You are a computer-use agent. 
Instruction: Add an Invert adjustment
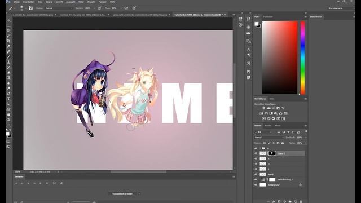pyautogui.click(x=264, y=119)
